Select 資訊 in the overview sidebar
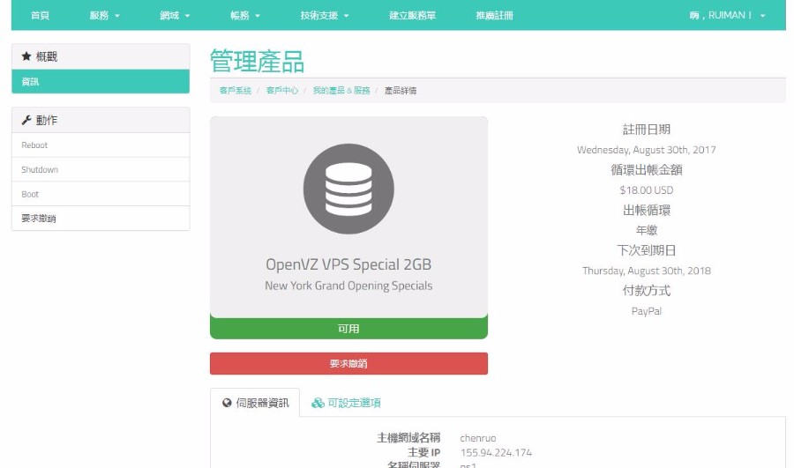The height and width of the screenshot is (468, 794). [101, 81]
